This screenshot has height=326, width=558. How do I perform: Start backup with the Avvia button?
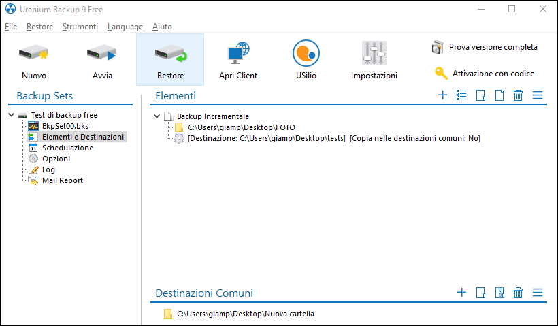(102, 60)
